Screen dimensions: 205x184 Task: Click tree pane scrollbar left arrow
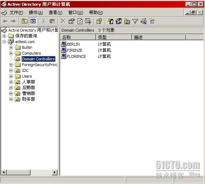tap(4, 172)
